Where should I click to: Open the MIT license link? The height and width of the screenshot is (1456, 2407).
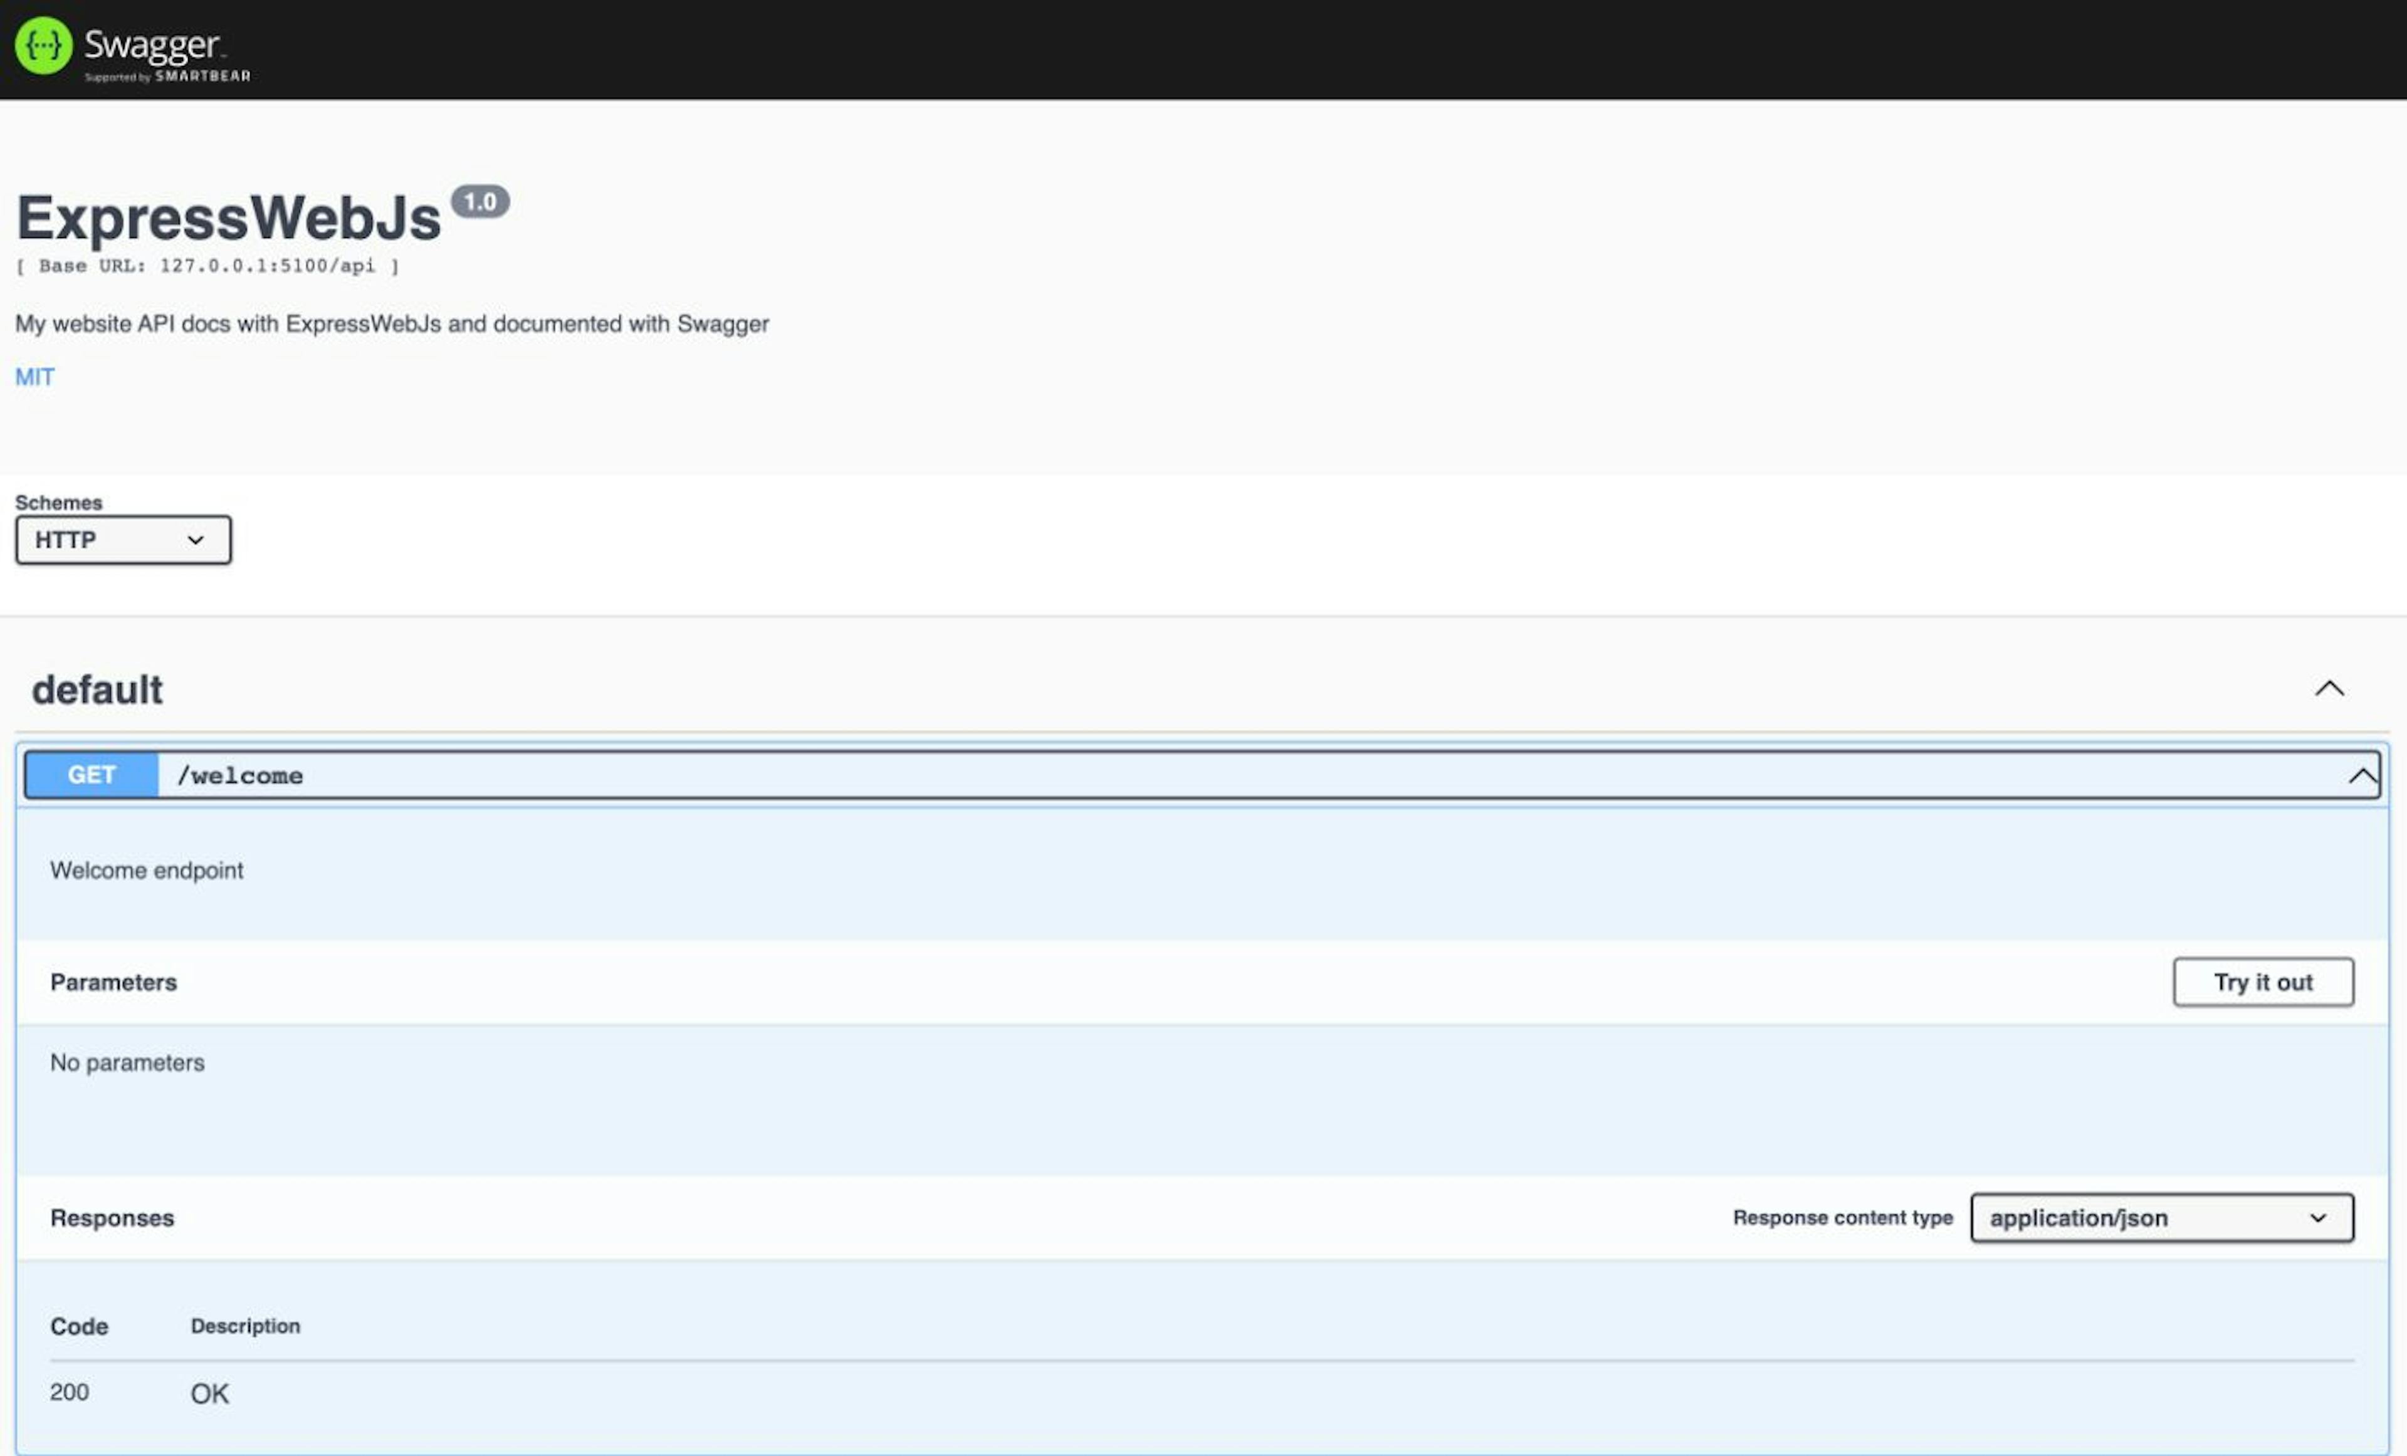[x=35, y=377]
